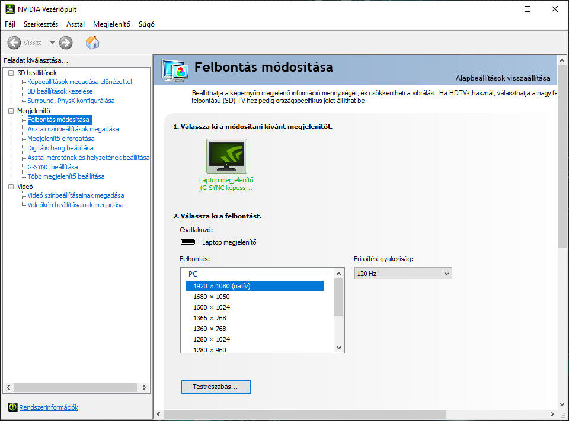Viewport: 569px width, 421px height.
Task: Click task pane scroll right arrow
Action: click(x=145, y=387)
